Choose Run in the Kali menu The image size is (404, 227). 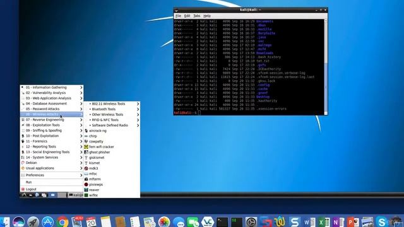pos(52,182)
